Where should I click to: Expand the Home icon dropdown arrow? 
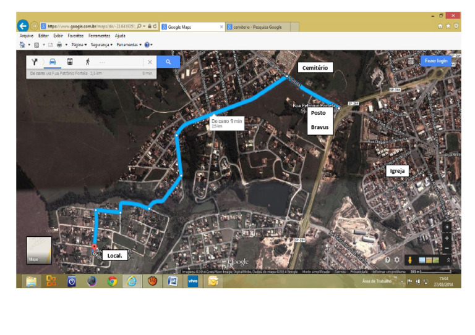[29, 44]
